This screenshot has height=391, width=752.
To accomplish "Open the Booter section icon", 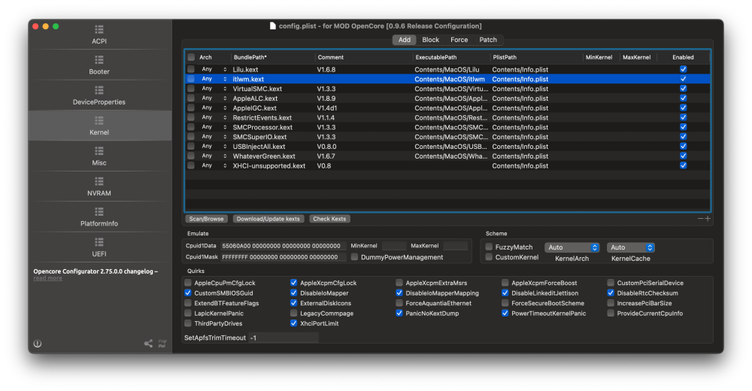I will [99, 59].
